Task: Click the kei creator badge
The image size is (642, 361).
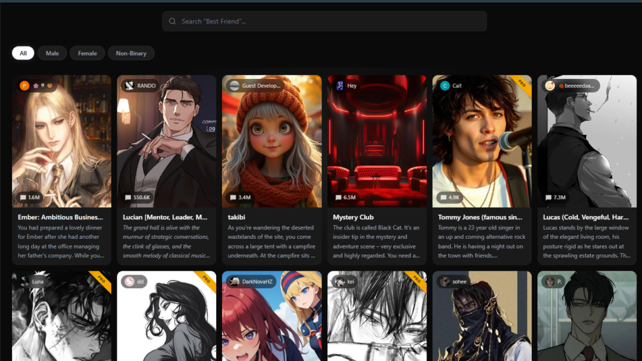Action: 345,281
